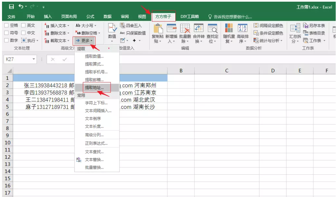Choose 提取地址... from the menu
The image size is (336, 197).
(97, 88)
